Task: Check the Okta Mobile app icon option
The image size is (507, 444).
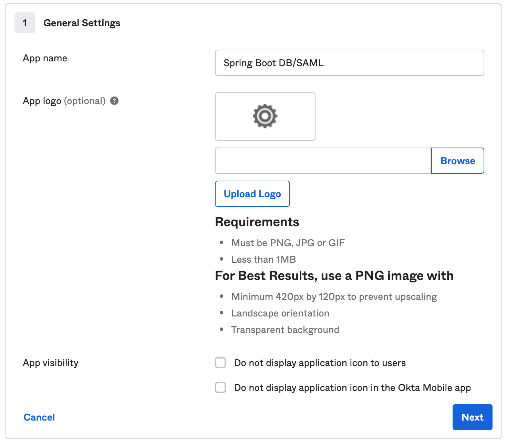Action: (220, 387)
